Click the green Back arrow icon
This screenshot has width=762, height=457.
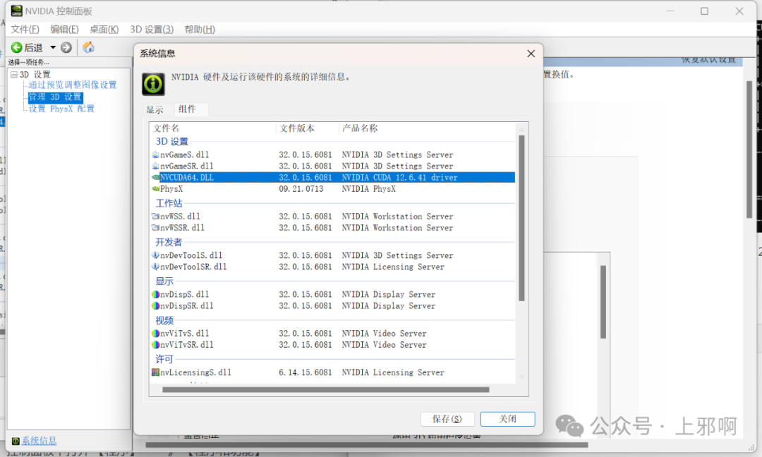pyautogui.click(x=16, y=47)
